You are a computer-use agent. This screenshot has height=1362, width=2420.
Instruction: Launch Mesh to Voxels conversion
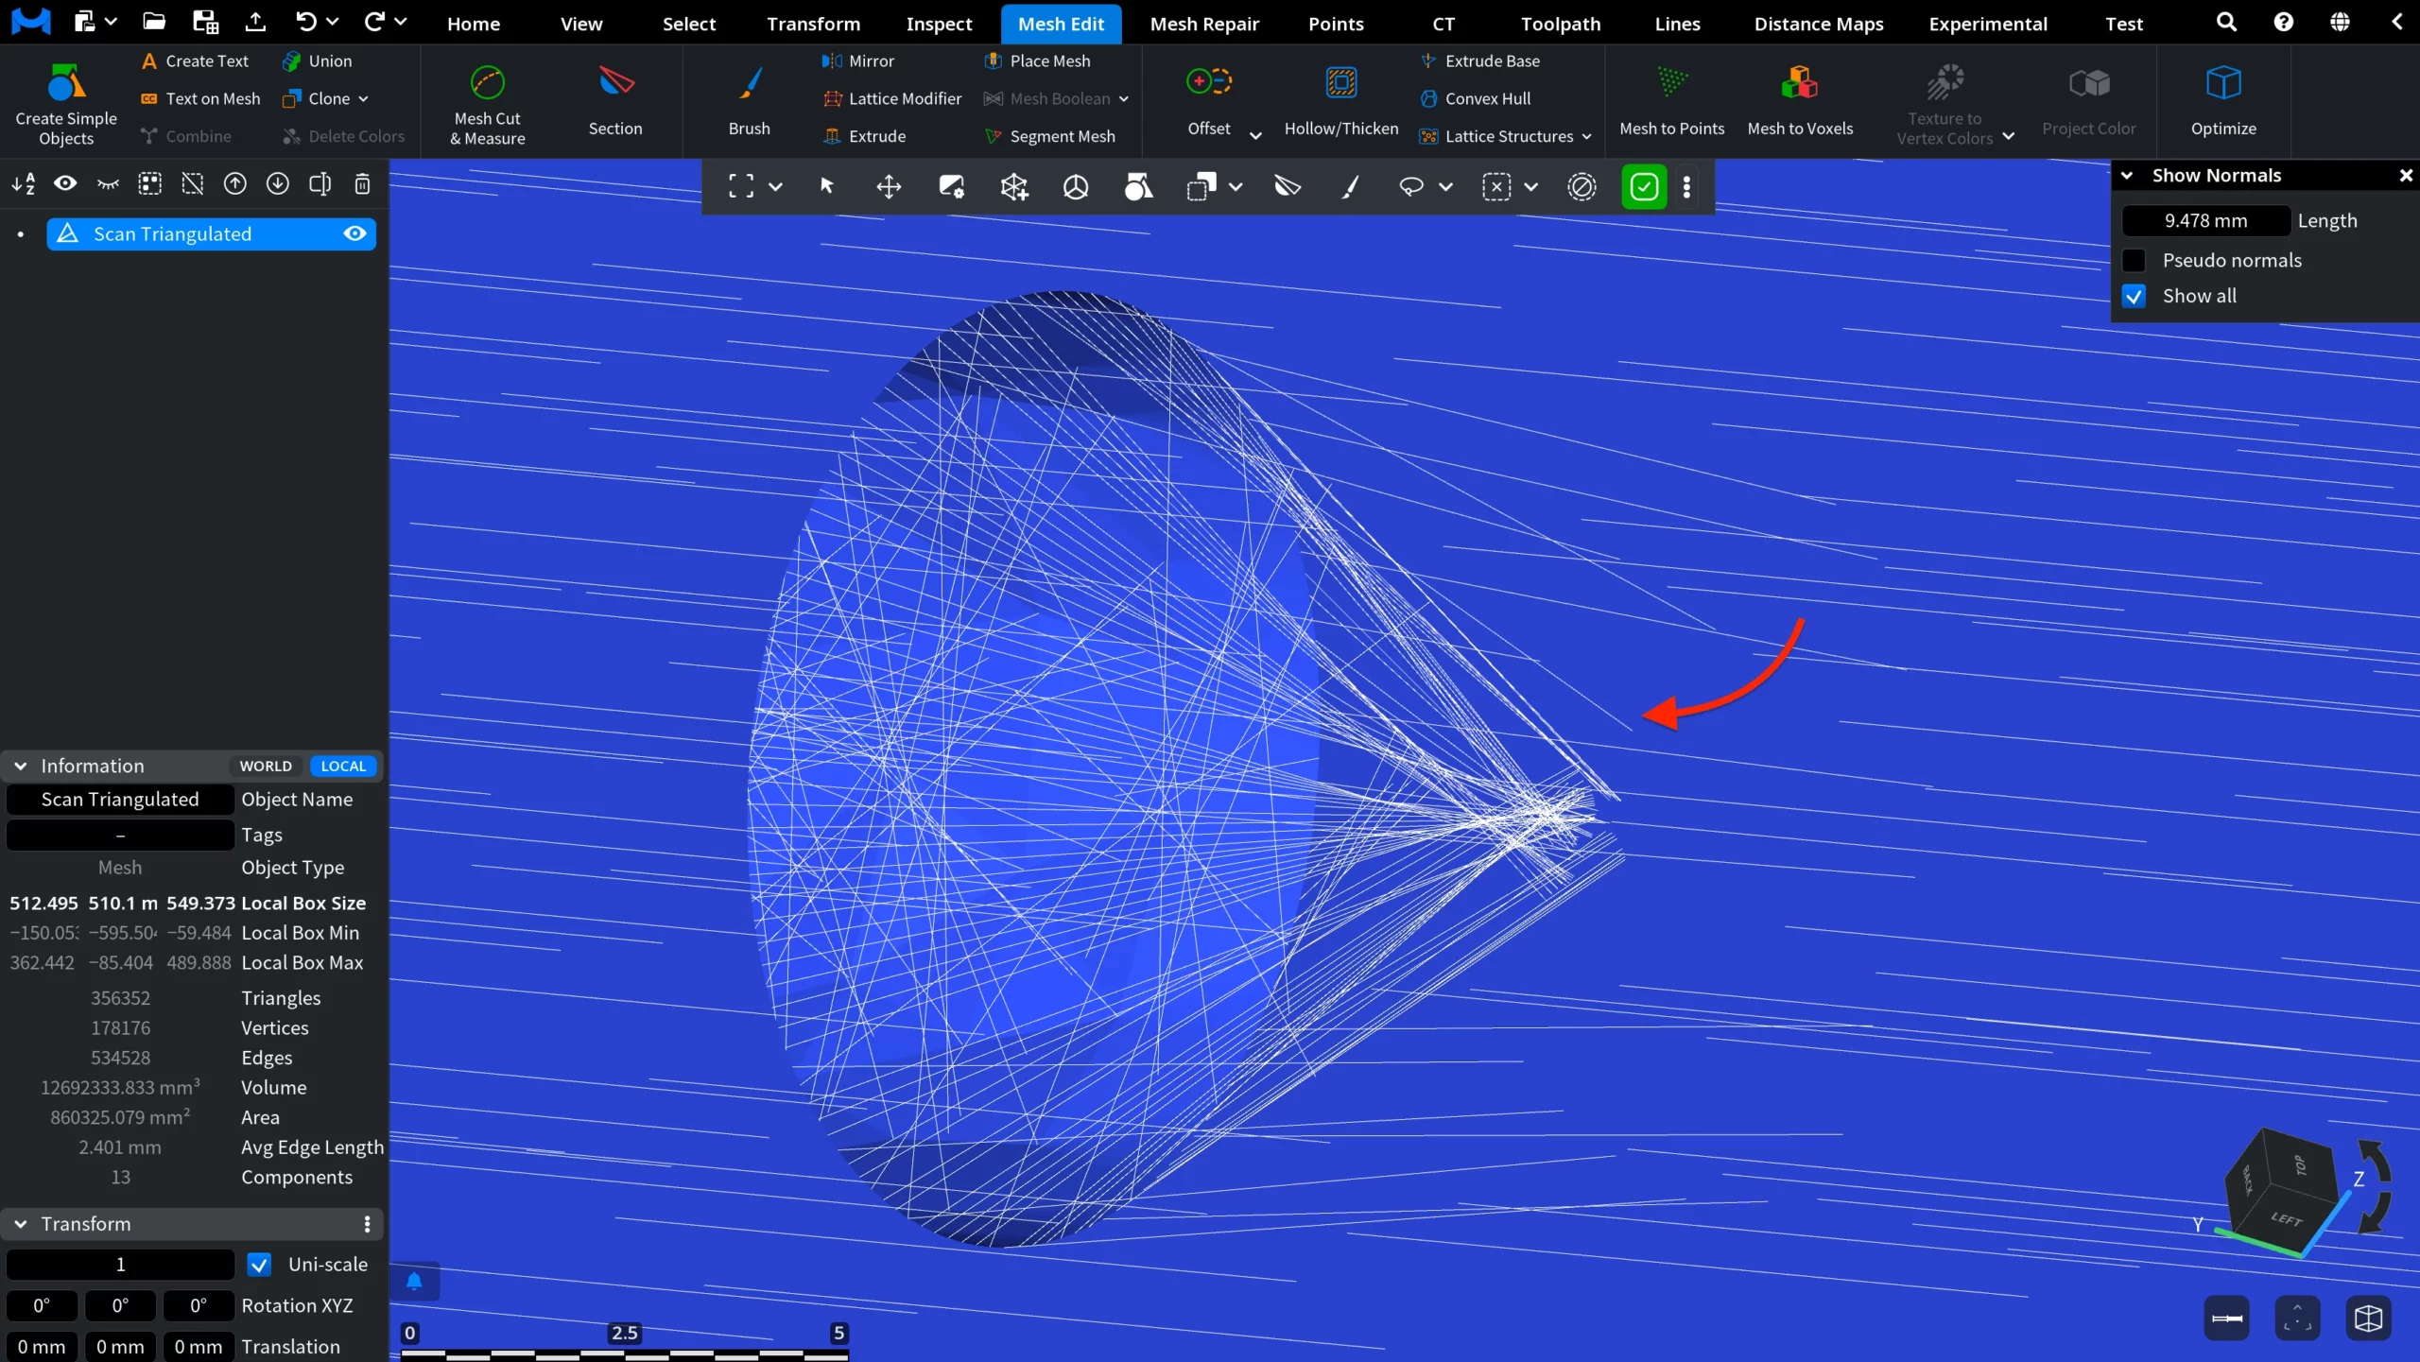click(1800, 101)
